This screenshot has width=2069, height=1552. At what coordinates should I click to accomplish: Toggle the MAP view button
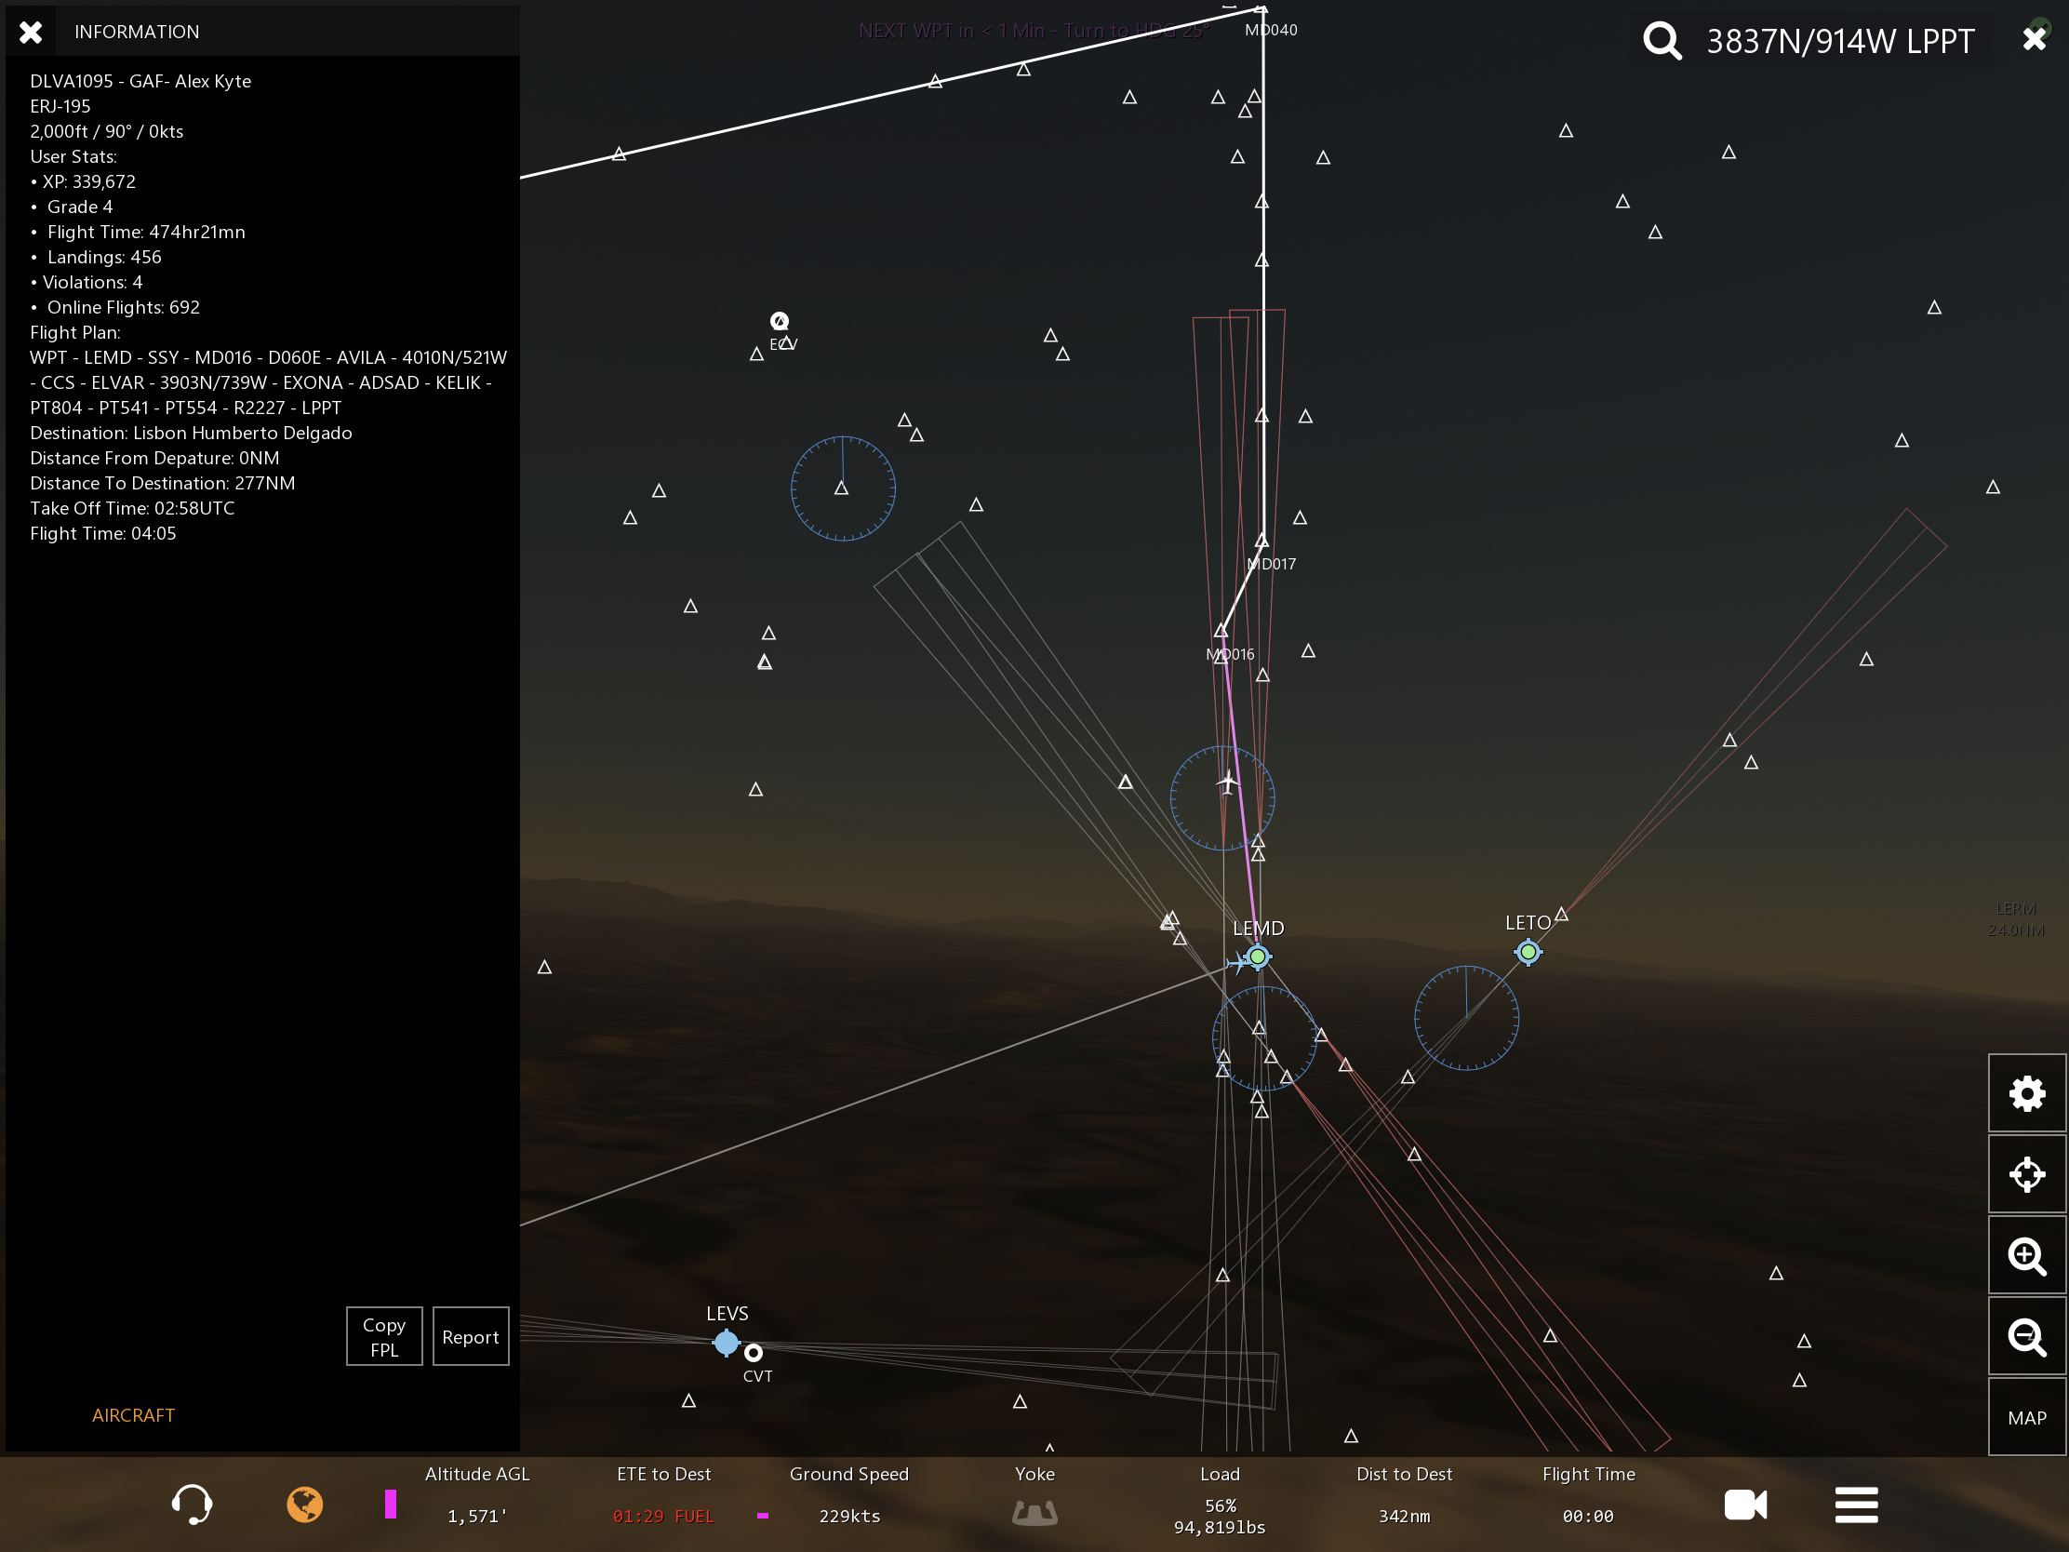coord(2026,1417)
